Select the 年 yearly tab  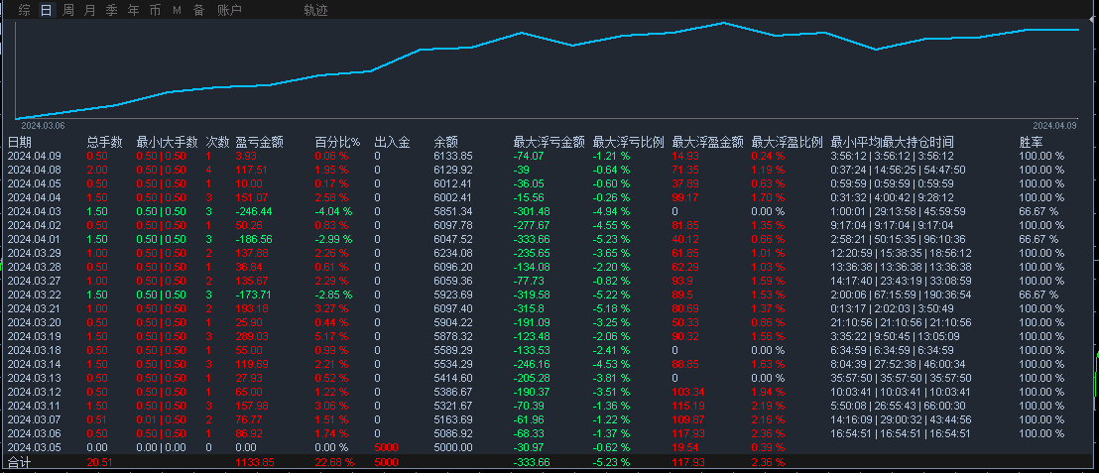click(133, 10)
